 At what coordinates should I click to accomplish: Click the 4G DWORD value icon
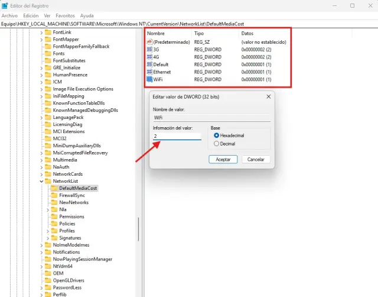[149, 57]
